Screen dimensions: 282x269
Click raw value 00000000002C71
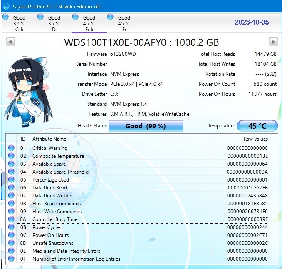coord(247,235)
